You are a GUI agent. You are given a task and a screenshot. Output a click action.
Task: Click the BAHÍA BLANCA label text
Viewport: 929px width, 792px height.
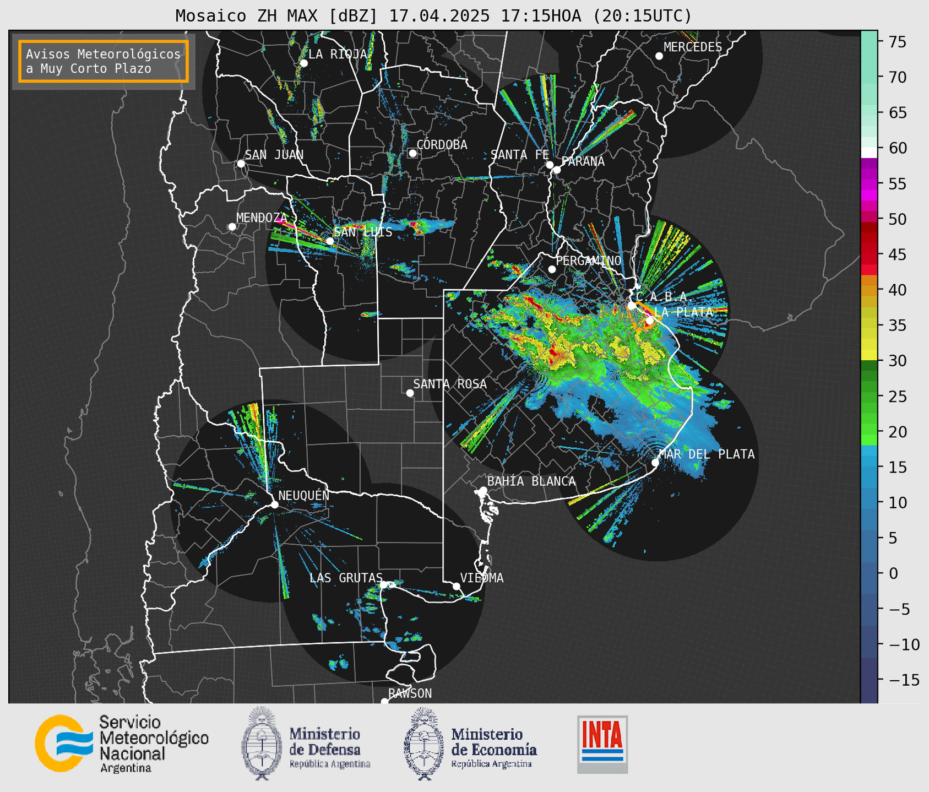coord(531,481)
